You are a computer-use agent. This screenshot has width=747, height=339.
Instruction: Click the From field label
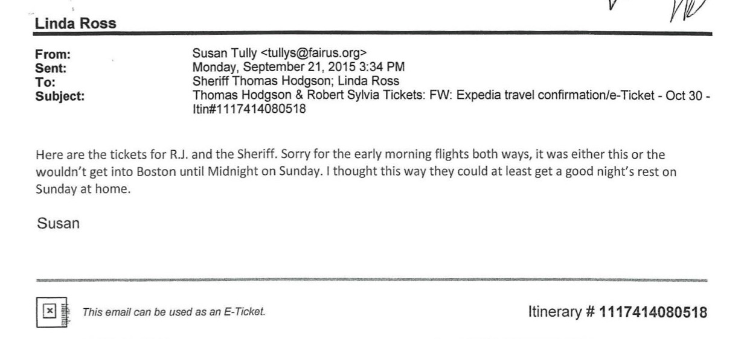point(51,55)
